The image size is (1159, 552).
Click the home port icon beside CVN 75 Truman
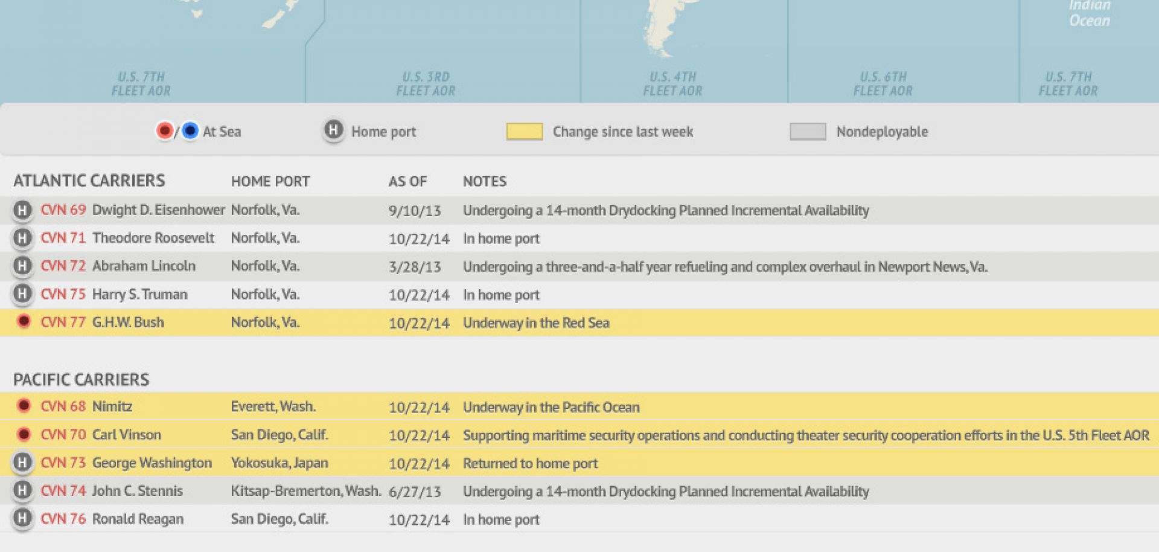tap(22, 294)
